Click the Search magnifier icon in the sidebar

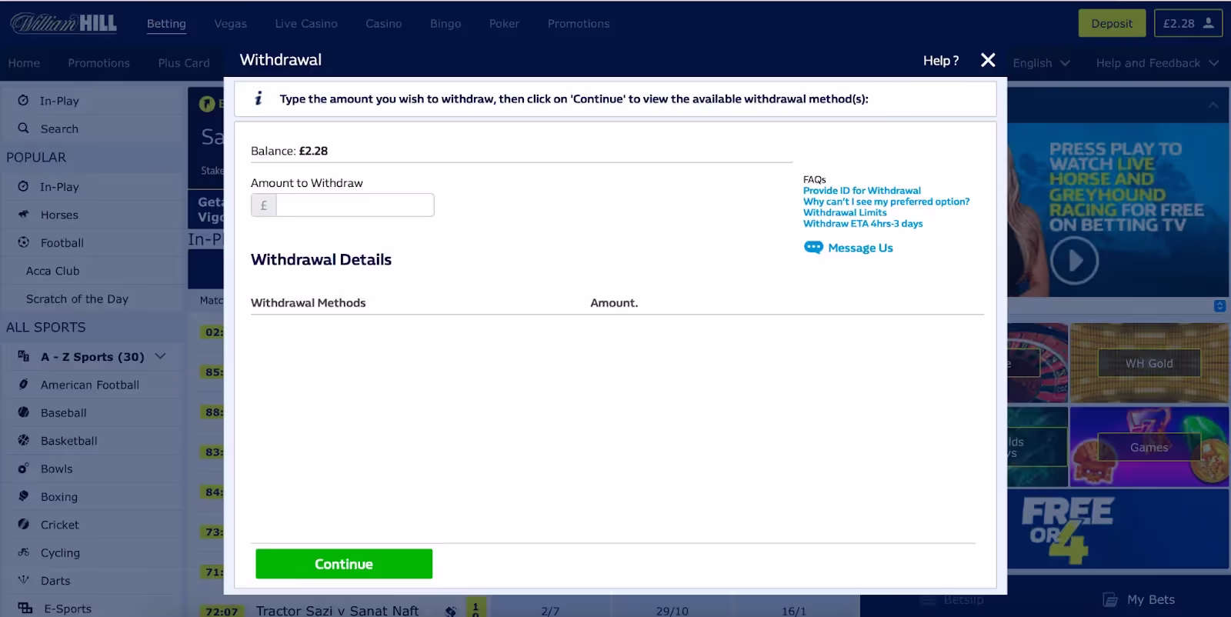23,128
